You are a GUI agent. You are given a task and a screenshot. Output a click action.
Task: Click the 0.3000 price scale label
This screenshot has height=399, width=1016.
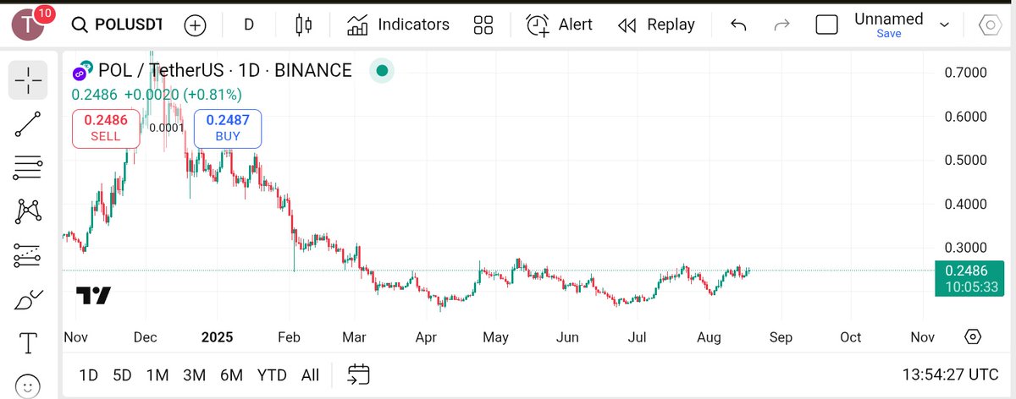[x=966, y=248]
